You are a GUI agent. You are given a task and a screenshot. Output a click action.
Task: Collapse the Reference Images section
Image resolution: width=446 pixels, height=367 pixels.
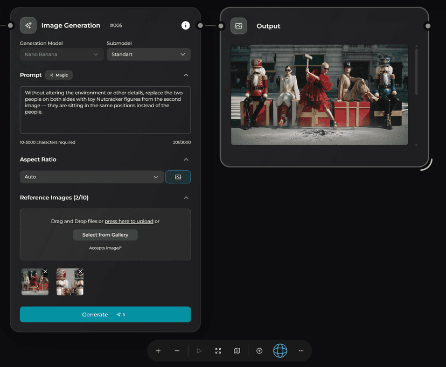pos(186,198)
